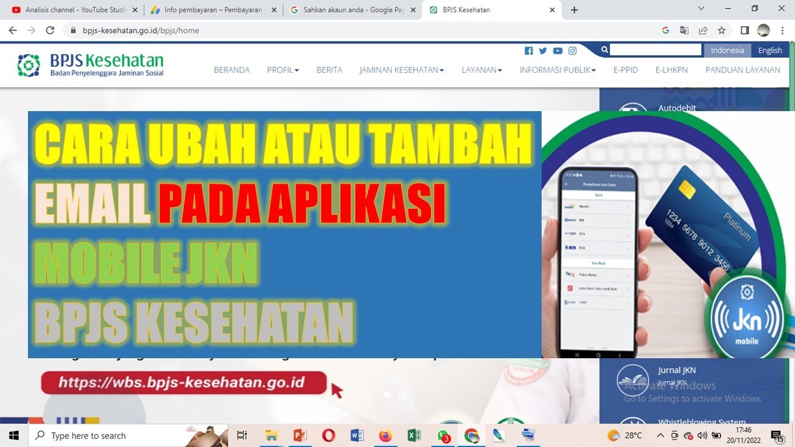The width and height of the screenshot is (795, 447).
Task: Click the taskbar volume icon
Action: click(x=702, y=436)
